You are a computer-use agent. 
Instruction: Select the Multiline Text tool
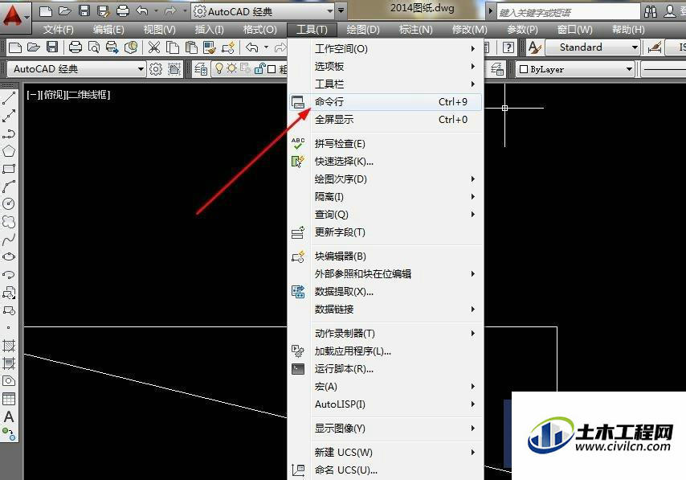click(9, 416)
